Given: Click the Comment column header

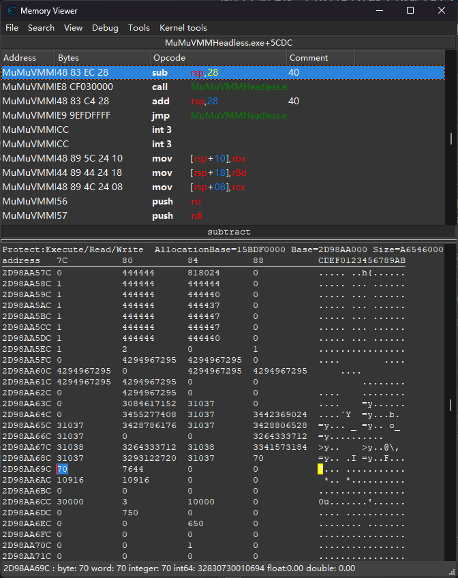Looking at the screenshot, I should coord(320,58).
